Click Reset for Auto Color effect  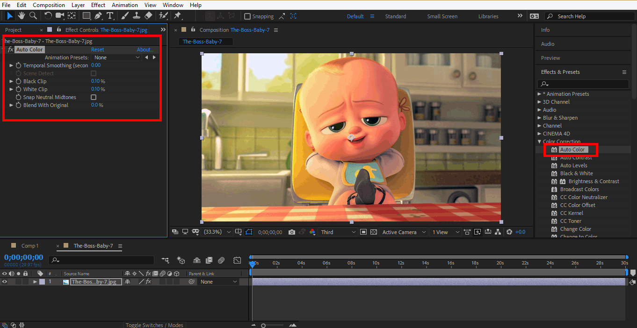97,50
